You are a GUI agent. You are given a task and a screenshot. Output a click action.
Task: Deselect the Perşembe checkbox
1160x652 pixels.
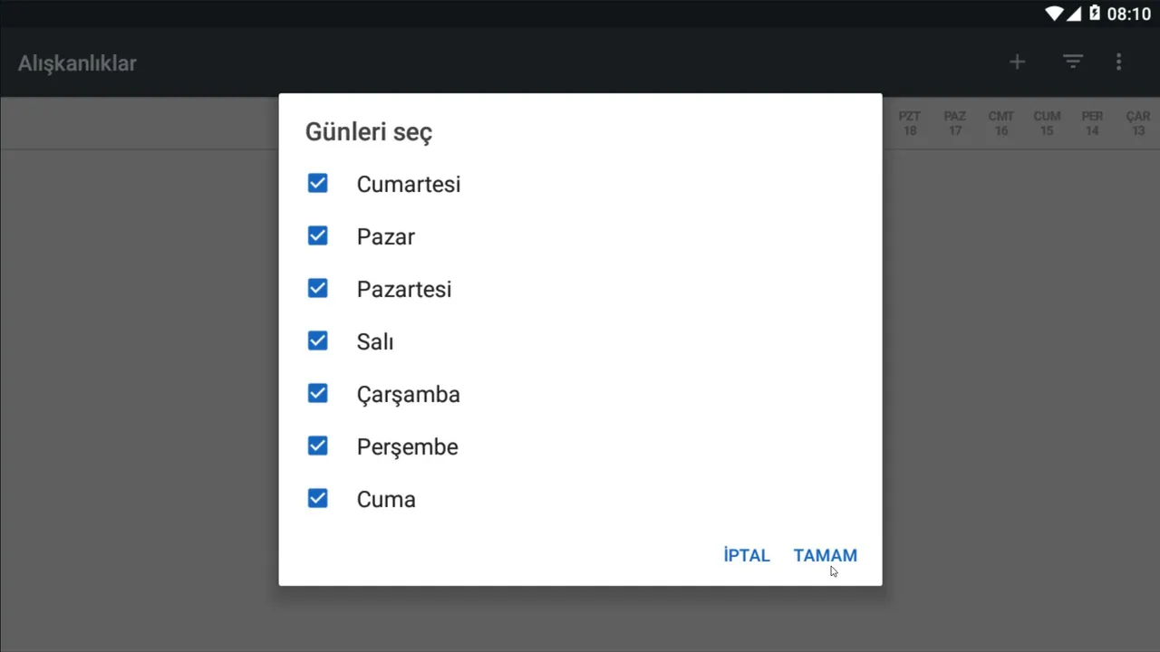(317, 446)
